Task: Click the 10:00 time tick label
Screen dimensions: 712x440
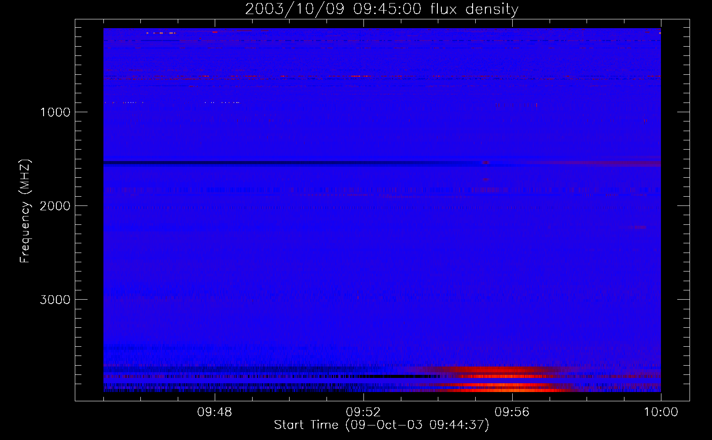Action: click(661, 412)
